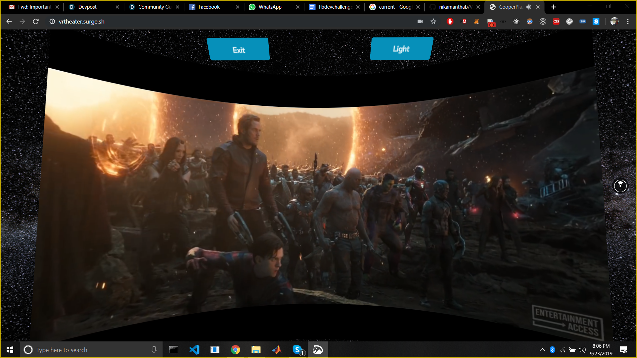Toggle the theater Light button
Image resolution: width=637 pixels, height=358 pixels.
401,49
